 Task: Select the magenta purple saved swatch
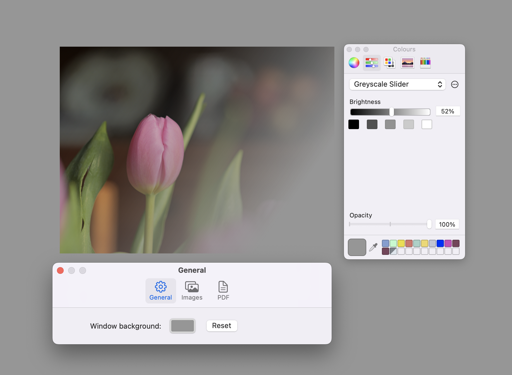pos(448,243)
